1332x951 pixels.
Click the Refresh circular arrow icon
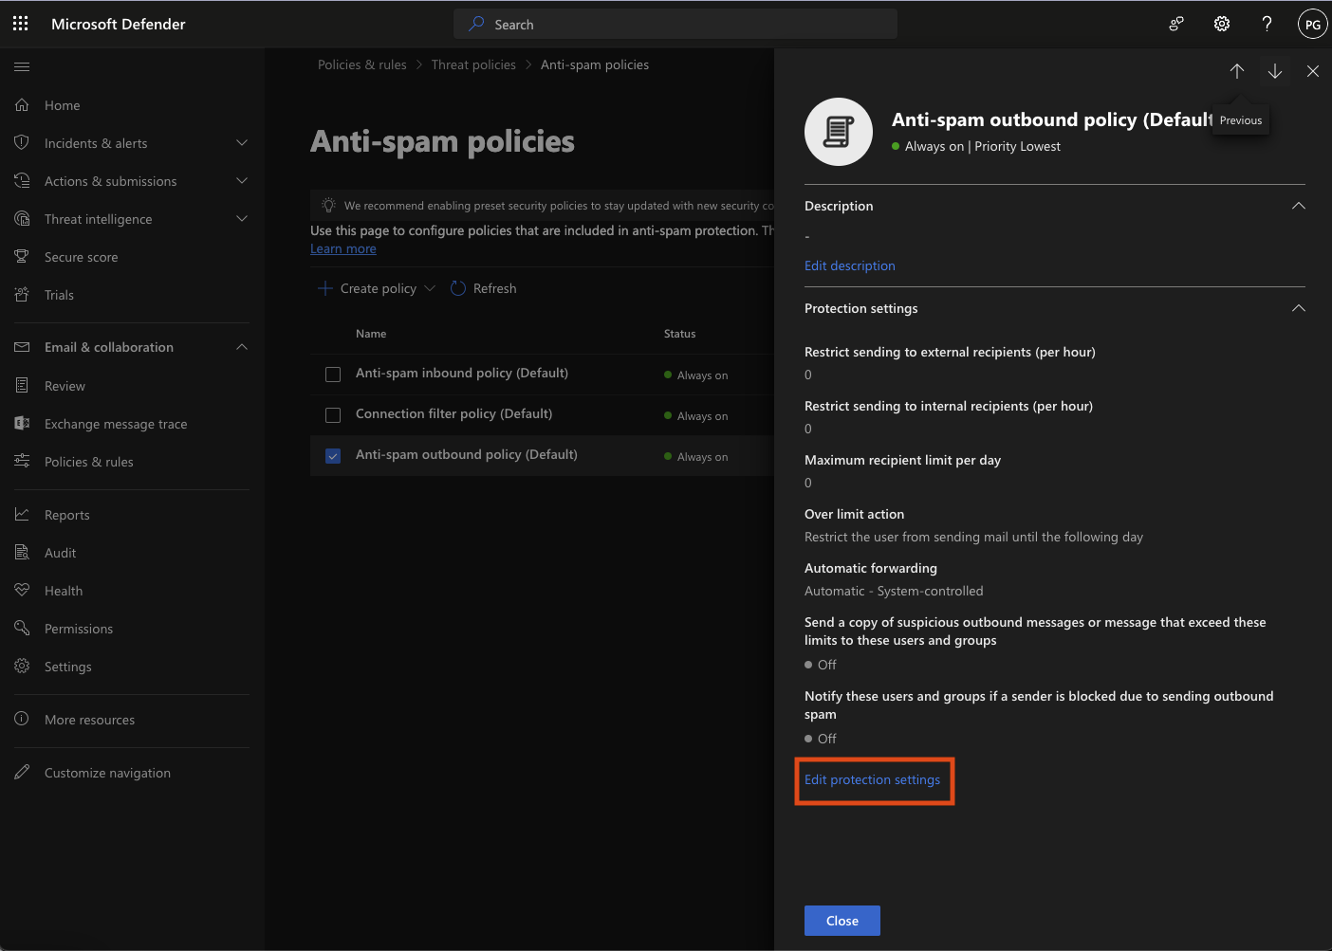[458, 288]
